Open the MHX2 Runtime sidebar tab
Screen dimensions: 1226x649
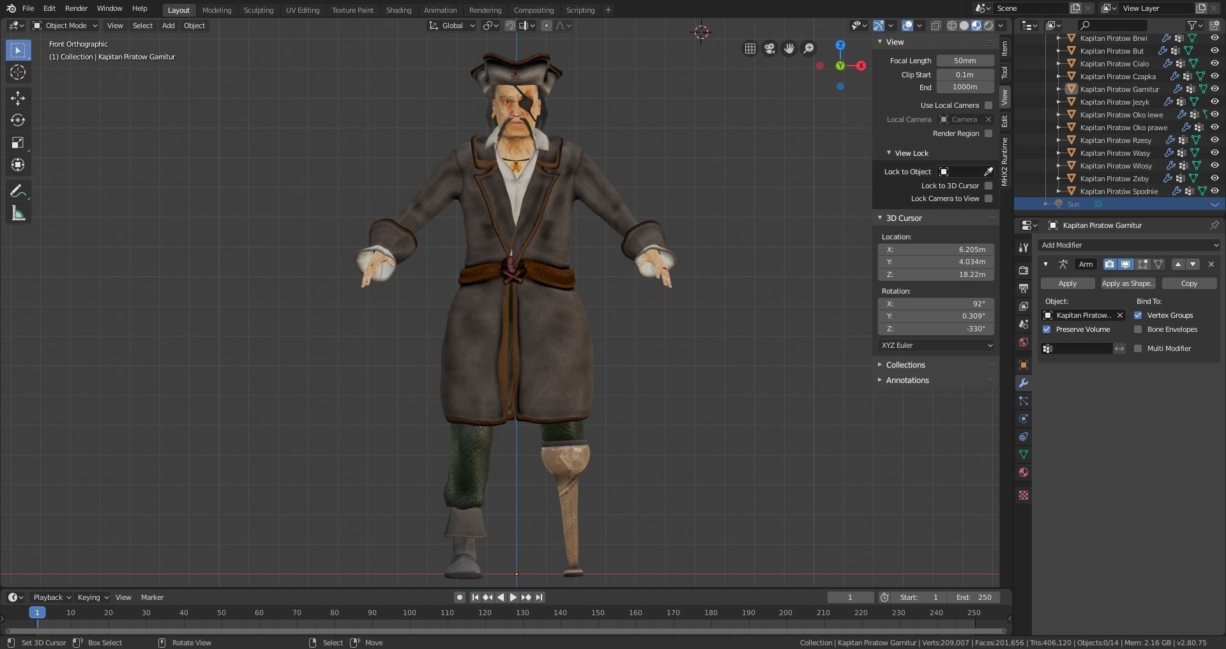[x=1004, y=162]
